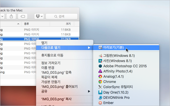Image resolution: width=170 pixels, height=106 pixels.
Task: Open with Ember app icon
Action: pyautogui.click(x=100, y=103)
